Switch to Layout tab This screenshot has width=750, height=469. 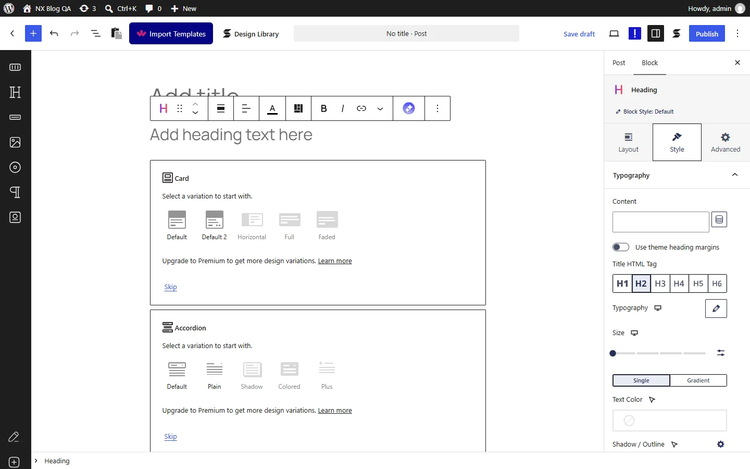pos(629,142)
